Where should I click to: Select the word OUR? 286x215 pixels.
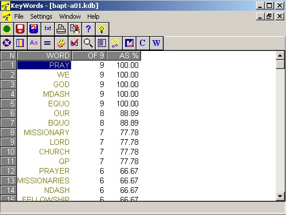[x=62, y=113]
